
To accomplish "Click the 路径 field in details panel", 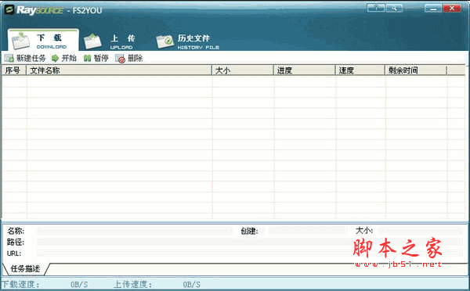I will (250, 242).
